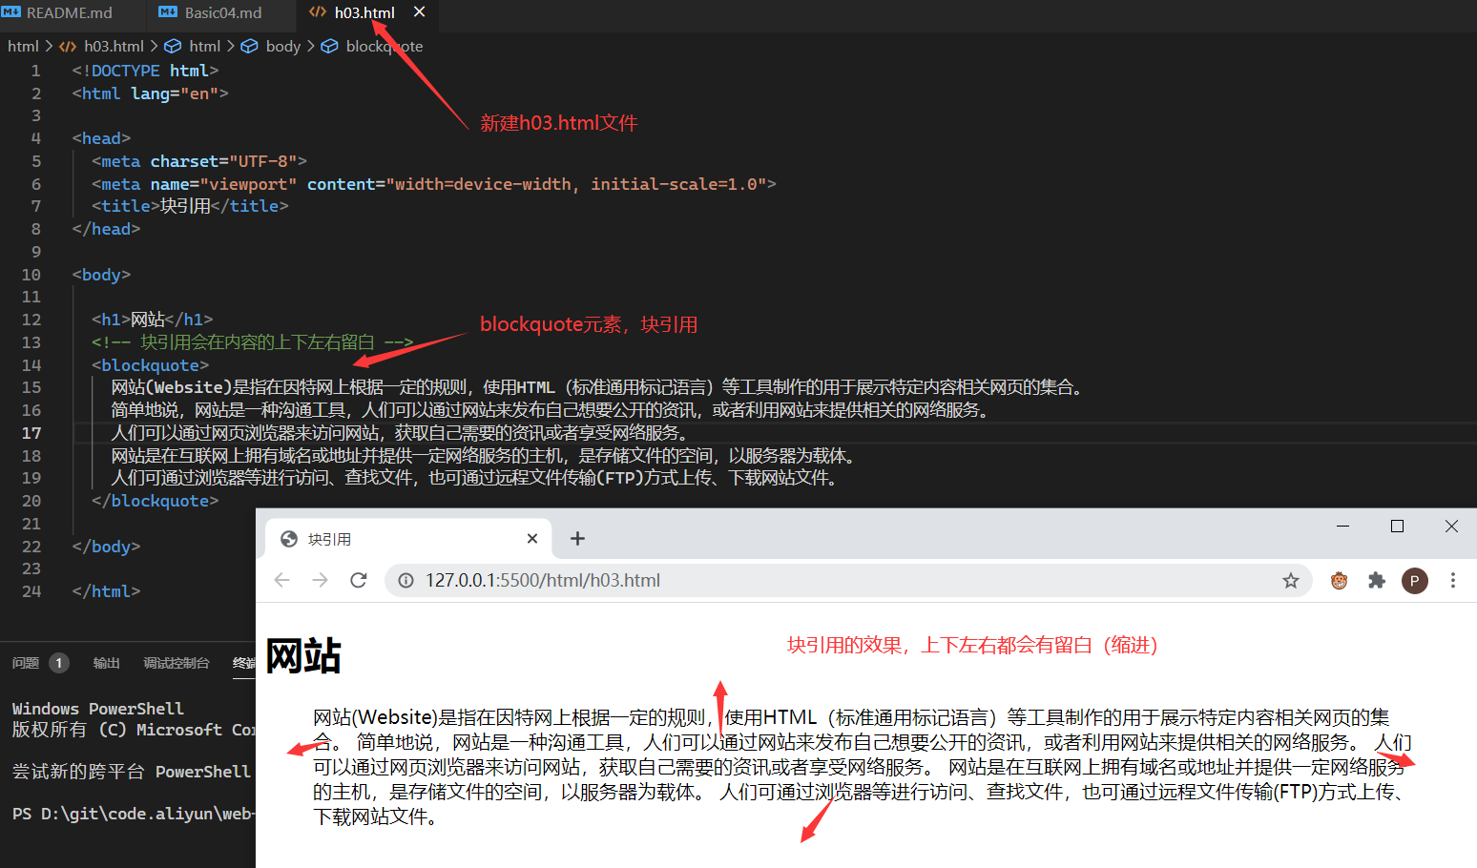
Task: Close the h03.html editor tab
Action: (419, 12)
